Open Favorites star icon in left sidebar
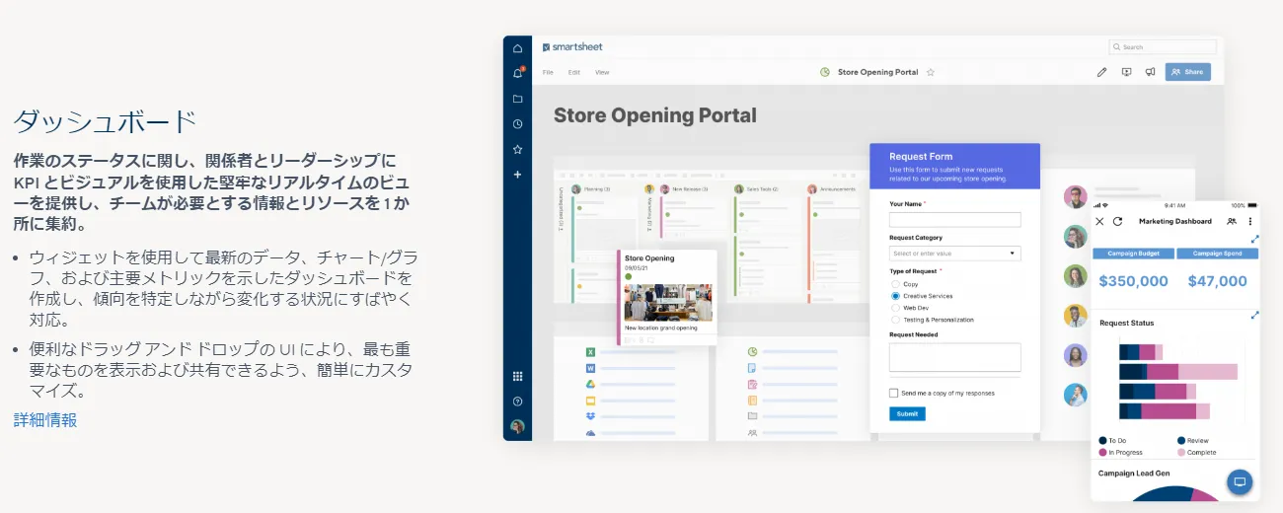1283x513 pixels. 517,149
